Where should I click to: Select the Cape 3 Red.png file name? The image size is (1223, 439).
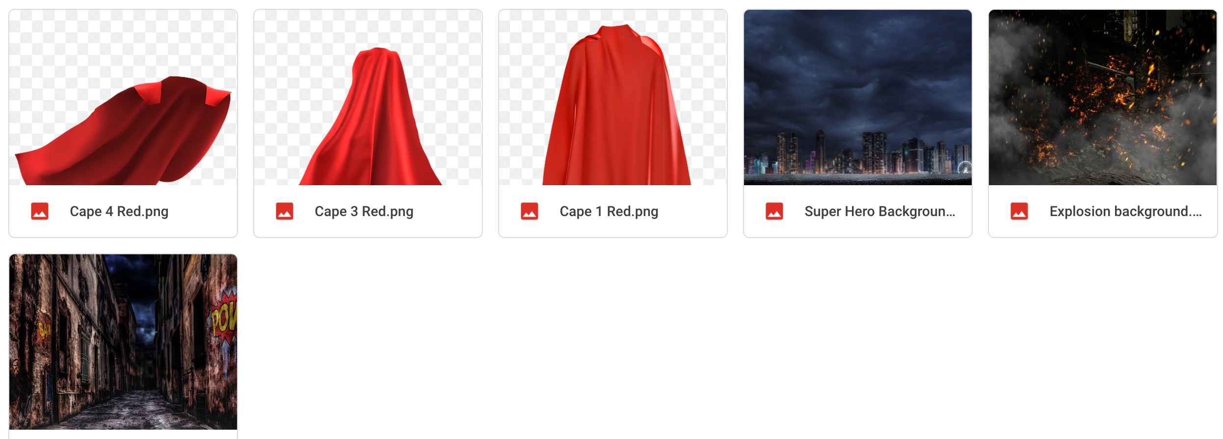[364, 212]
